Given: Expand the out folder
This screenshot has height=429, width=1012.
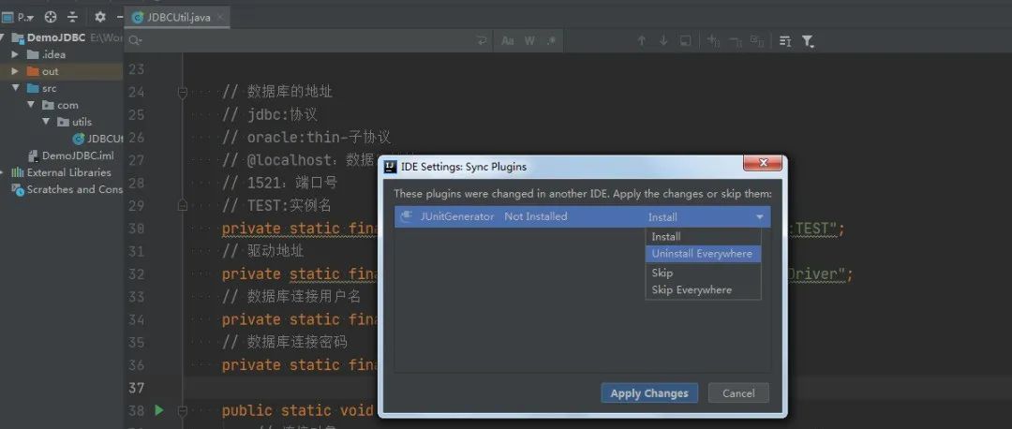Looking at the screenshot, I should click(x=16, y=71).
